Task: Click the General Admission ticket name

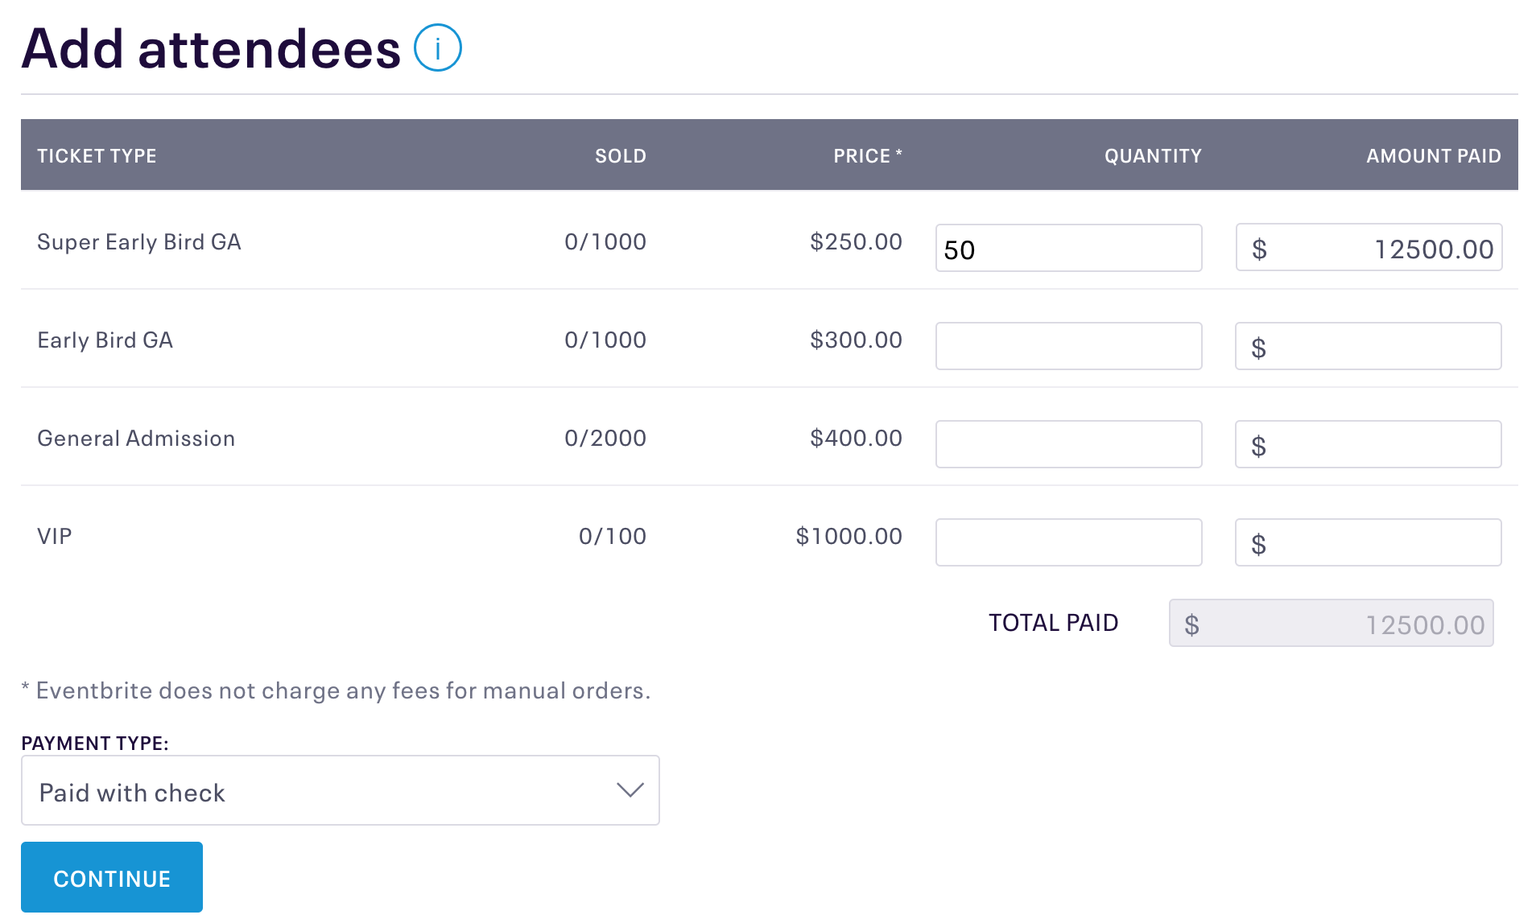Action: click(136, 438)
